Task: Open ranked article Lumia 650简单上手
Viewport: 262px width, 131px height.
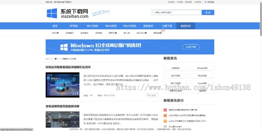Action: [x=187, y=121]
